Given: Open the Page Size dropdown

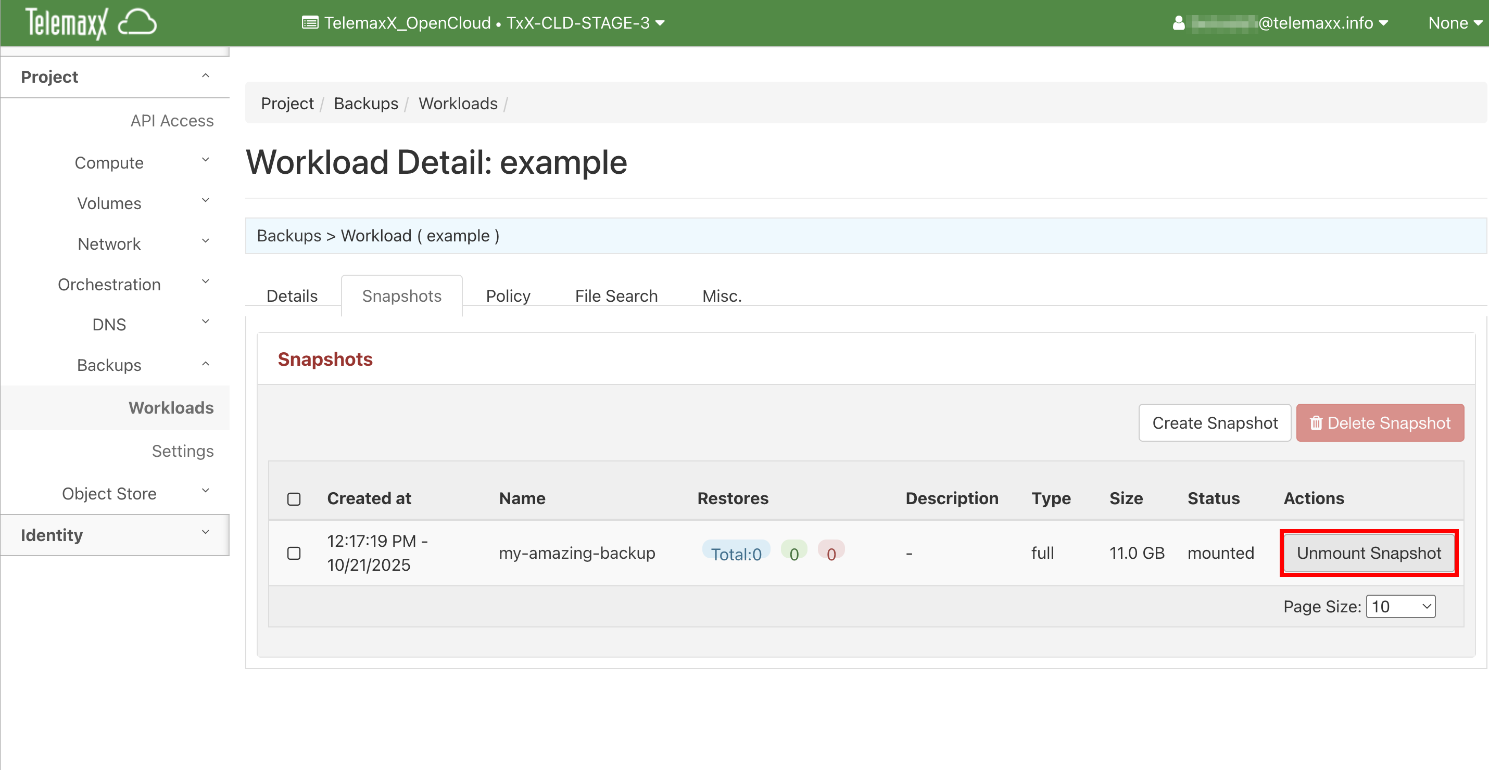Looking at the screenshot, I should click(1400, 606).
